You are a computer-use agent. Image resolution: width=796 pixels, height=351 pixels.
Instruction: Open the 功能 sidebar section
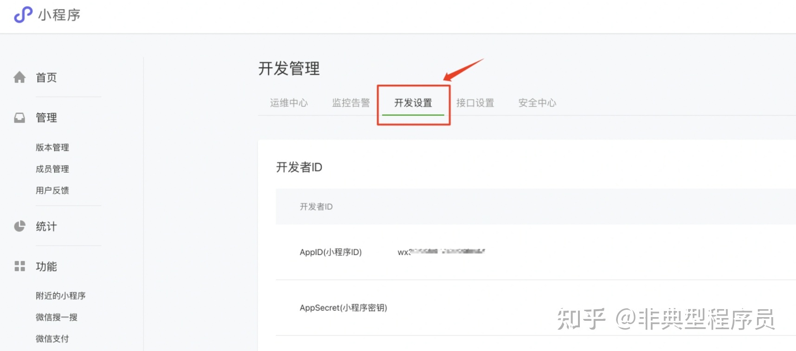46,266
